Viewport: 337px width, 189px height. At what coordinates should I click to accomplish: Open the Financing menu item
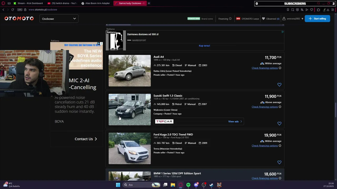pyautogui.click(x=223, y=19)
